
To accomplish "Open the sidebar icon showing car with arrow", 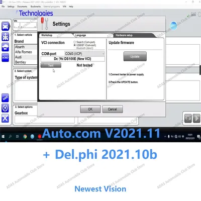I will point(5,47).
